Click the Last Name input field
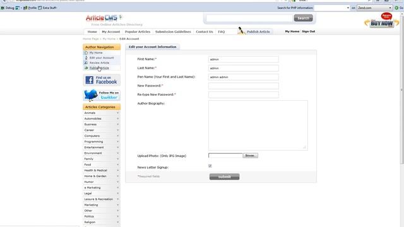This screenshot has height=227, width=404. click(x=243, y=68)
